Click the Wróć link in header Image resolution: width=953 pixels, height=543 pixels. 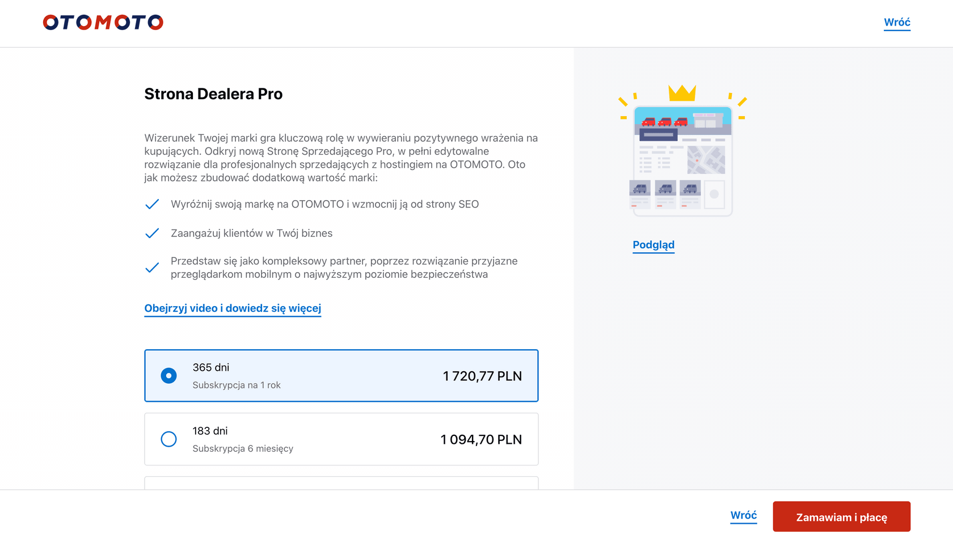coord(897,23)
